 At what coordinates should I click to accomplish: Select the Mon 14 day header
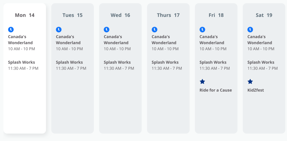click(x=25, y=15)
